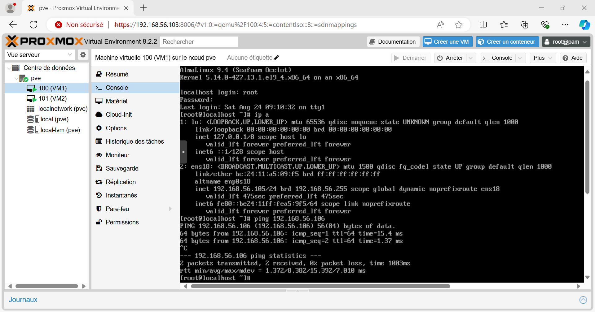
Task: Click Aide help button
Action: (573, 58)
